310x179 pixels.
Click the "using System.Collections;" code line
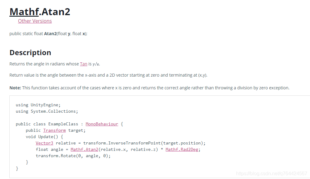tap(47, 111)
